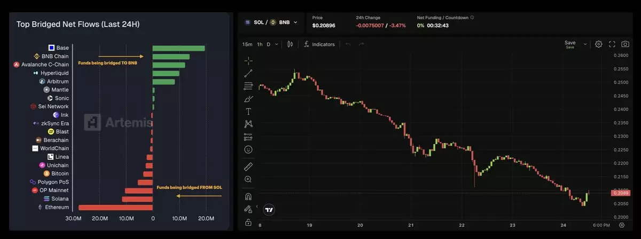
Task: Click the green Base inflow bar
Action: click(x=178, y=49)
